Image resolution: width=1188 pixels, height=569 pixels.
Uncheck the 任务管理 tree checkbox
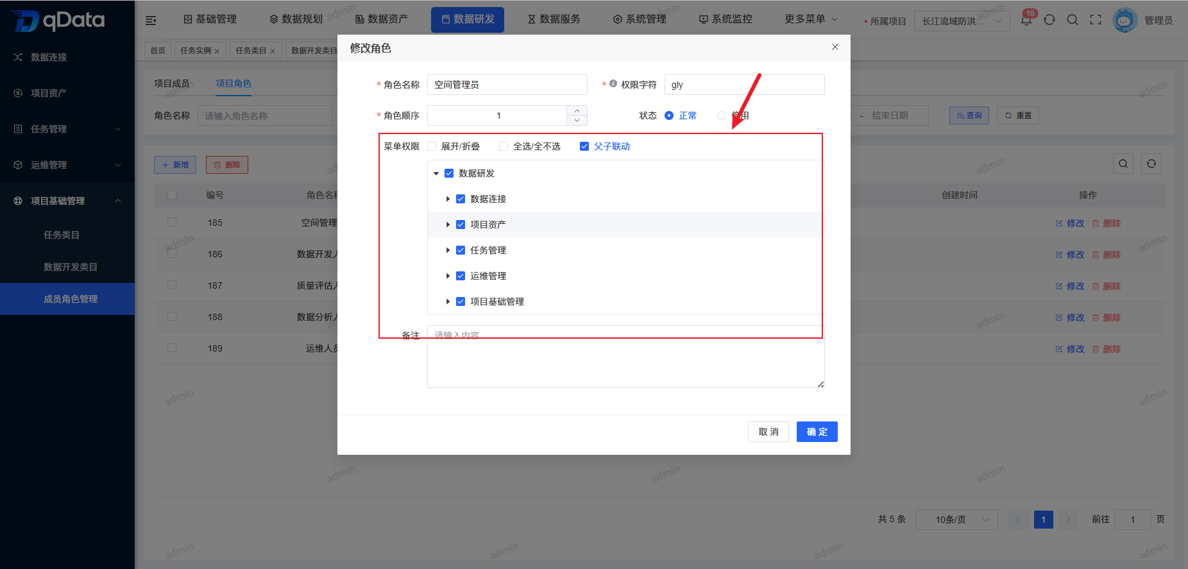(x=461, y=250)
